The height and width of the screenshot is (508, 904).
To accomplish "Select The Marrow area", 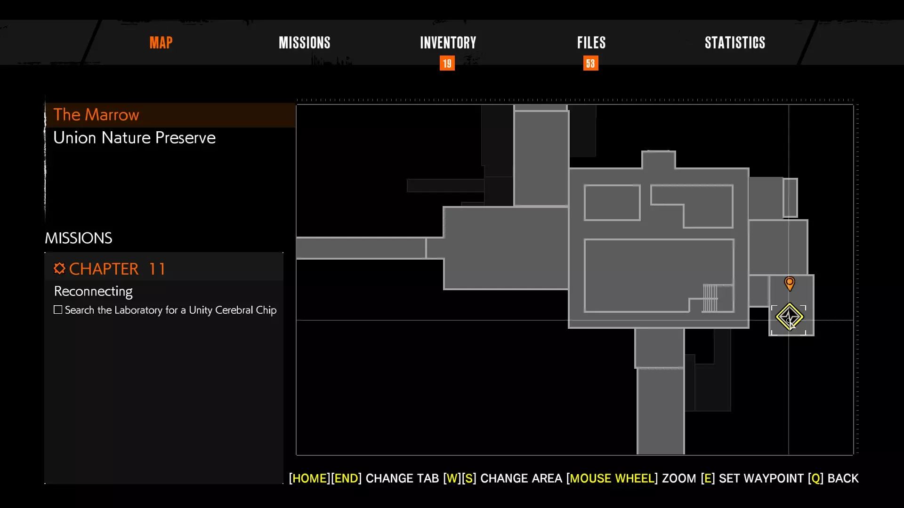I will point(96,115).
